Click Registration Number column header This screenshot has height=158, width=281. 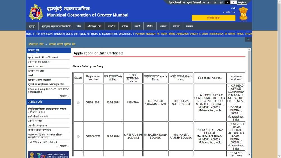93,78
